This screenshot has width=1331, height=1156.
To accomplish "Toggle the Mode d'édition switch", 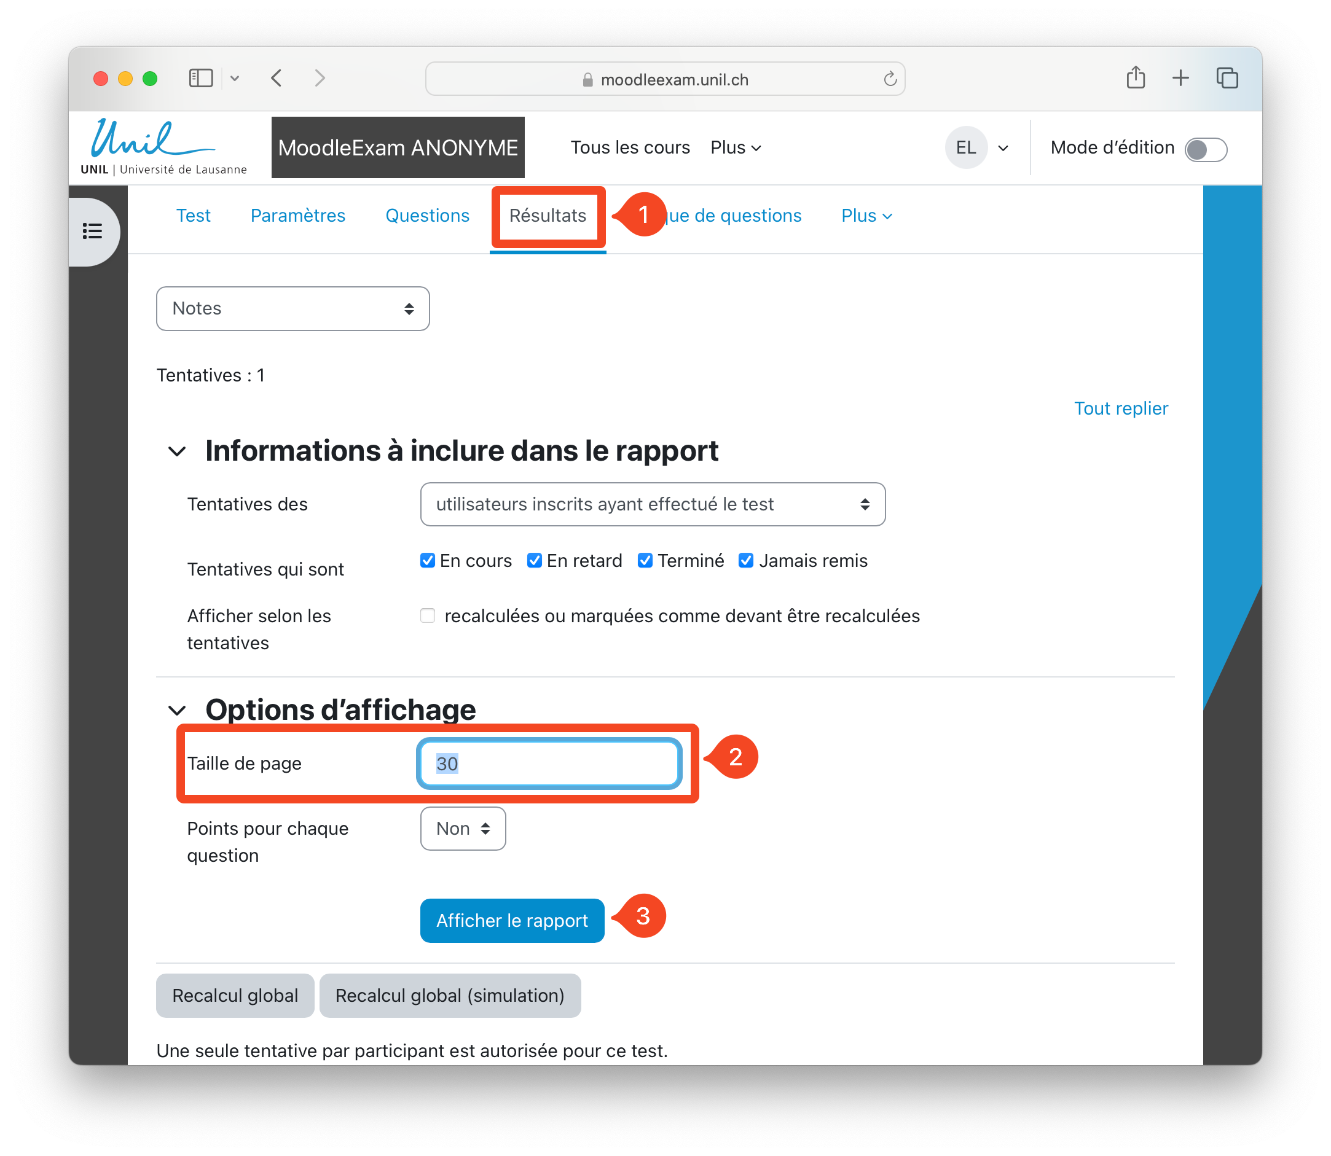I will pos(1205,149).
